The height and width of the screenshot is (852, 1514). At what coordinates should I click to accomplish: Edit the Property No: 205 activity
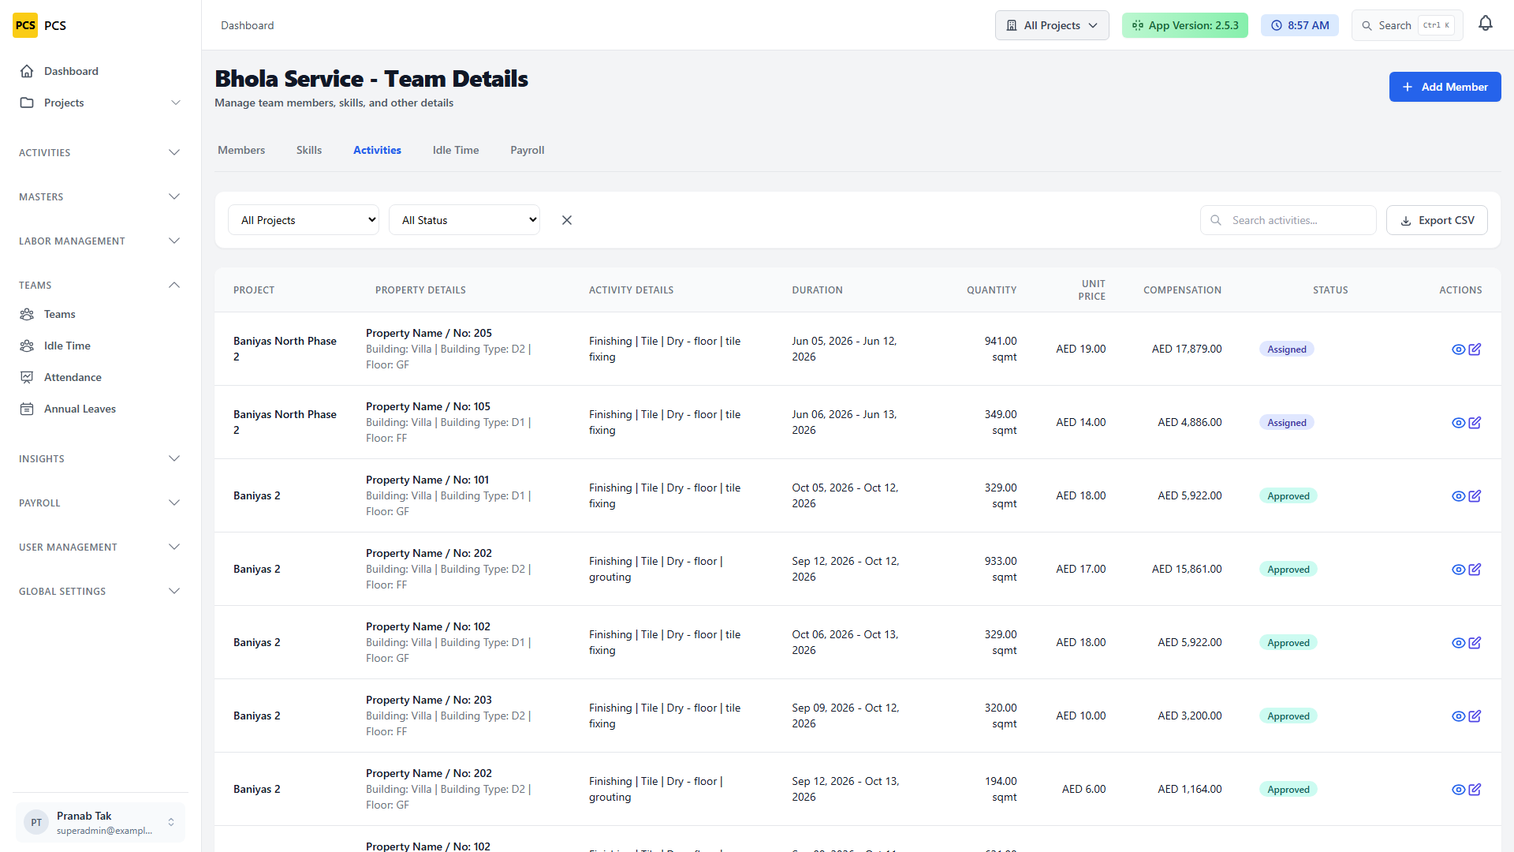tap(1475, 349)
